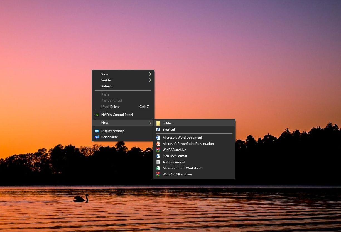The height and width of the screenshot is (232, 341).
Task: Choose Undo Delete from the menu
Action: [x=110, y=106]
